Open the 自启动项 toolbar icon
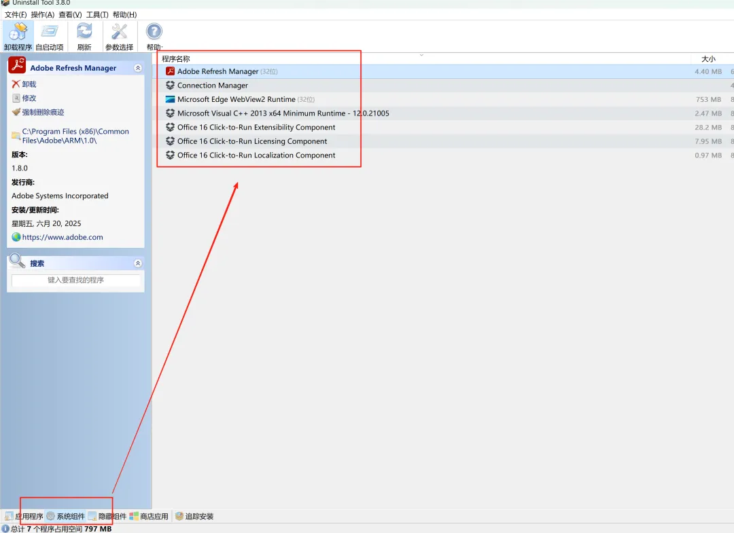This screenshot has width=734, height=533. point(49,32)
